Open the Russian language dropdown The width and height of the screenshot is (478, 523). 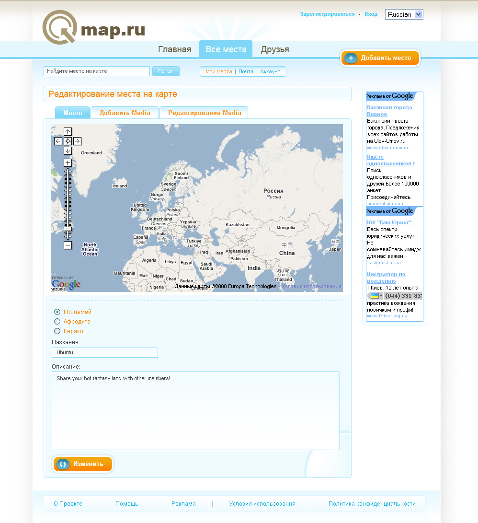404,14
